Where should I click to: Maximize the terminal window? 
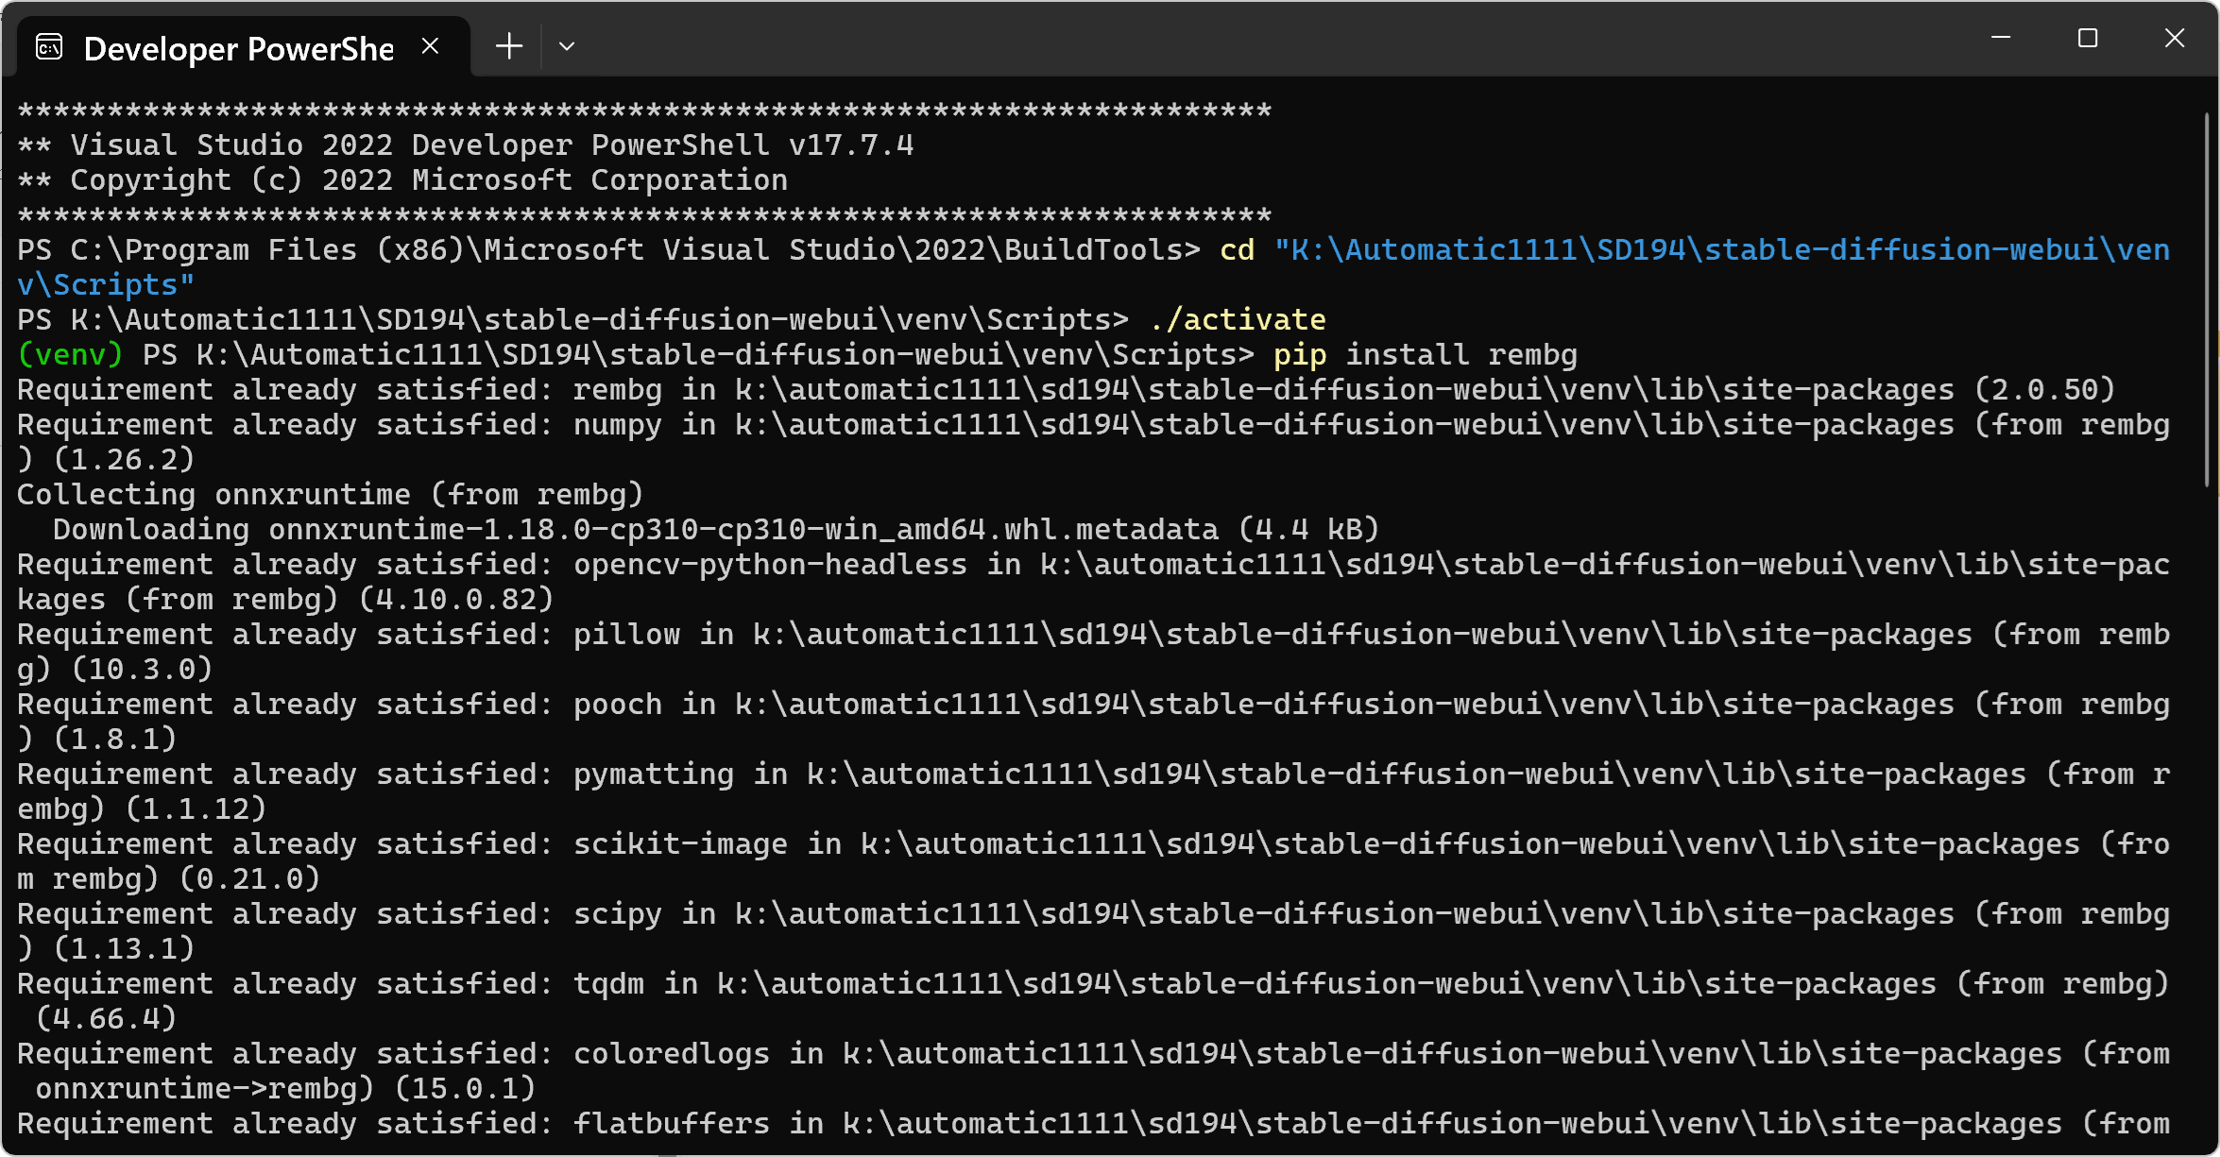click(x=2088, y=39)
